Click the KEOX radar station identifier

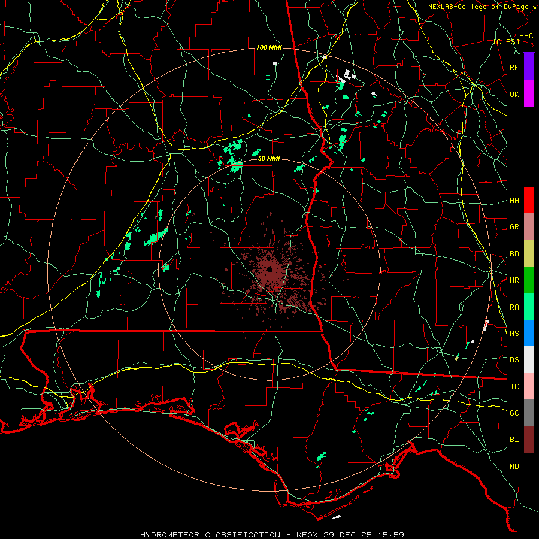click(307, 535)
